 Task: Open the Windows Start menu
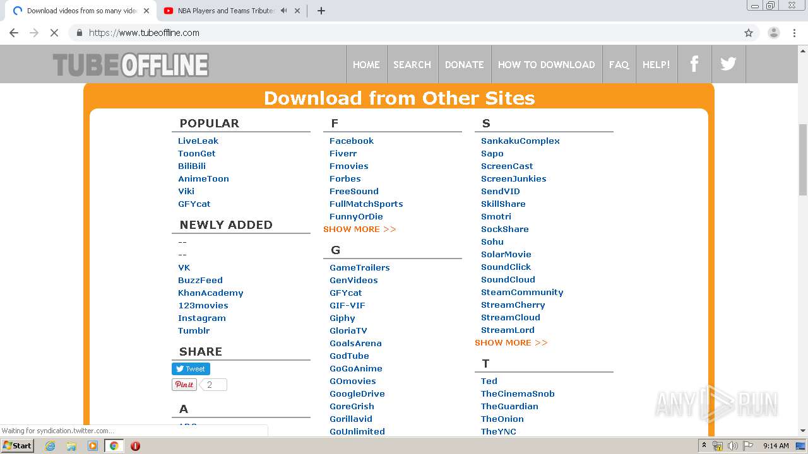(x=18, y=445)
